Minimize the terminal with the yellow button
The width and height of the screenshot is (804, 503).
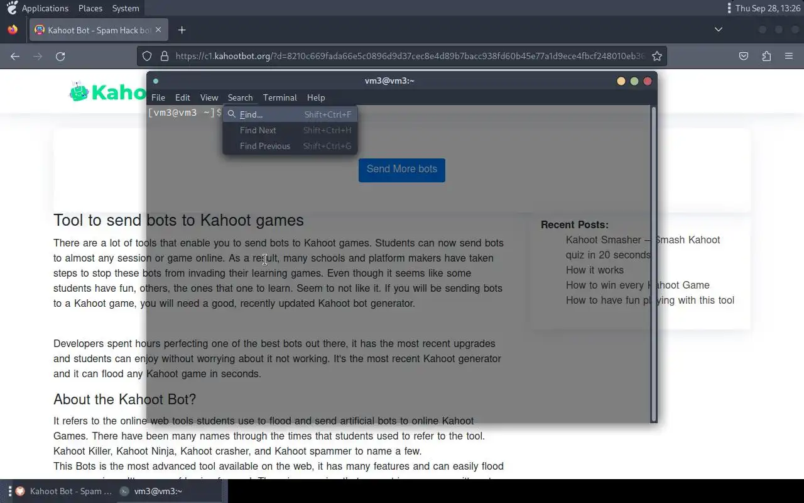[x=621, y=80]
